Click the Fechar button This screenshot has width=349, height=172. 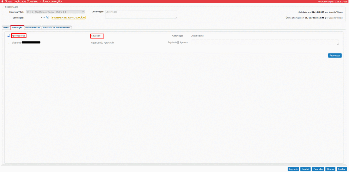coord(342,169)
